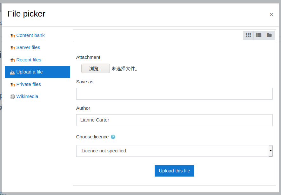
Task: Click the Save as text field
Action: 174,94
